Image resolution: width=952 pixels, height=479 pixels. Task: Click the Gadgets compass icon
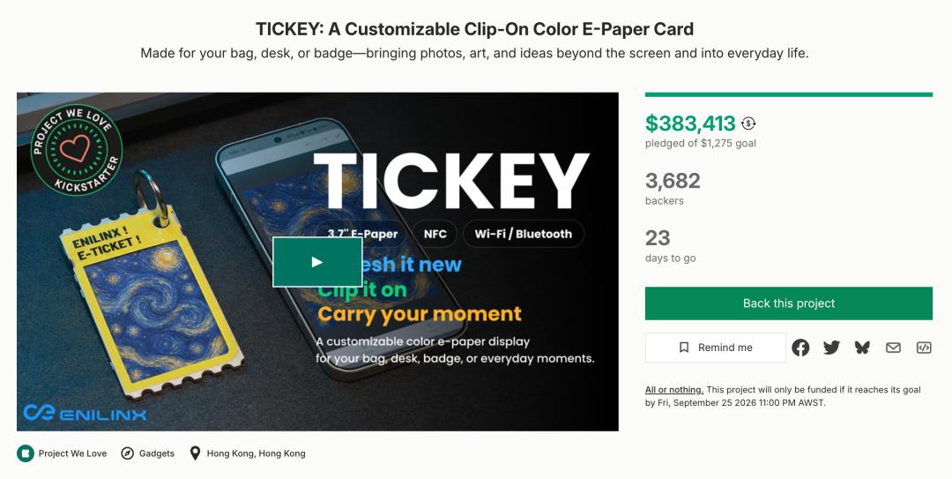click(127, 453)
